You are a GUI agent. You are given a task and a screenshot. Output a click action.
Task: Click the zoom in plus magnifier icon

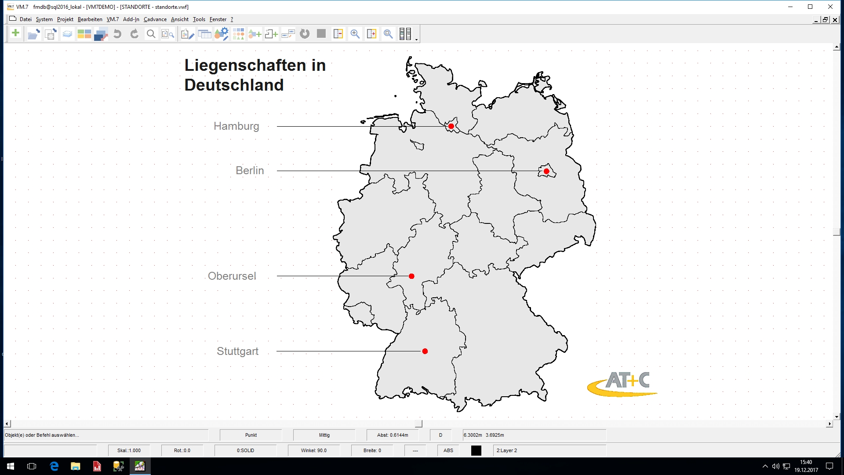click(x=355, y=34)
